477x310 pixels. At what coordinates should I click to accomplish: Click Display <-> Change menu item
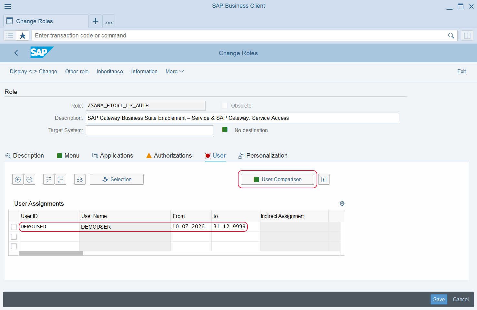pos(33,72)
